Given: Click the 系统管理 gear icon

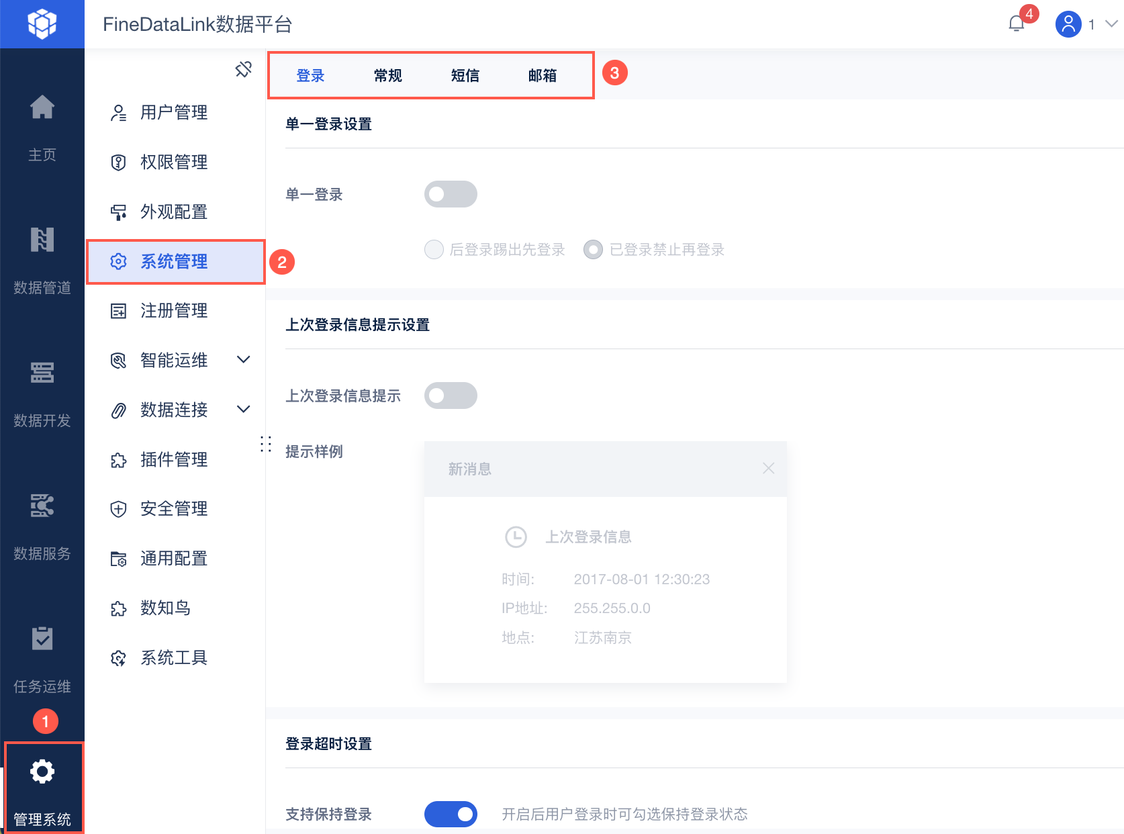Looking at the screenshot, I should 118,261.
